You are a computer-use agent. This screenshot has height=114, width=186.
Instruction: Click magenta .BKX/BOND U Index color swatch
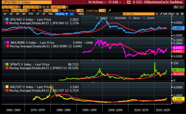[8, 43]
